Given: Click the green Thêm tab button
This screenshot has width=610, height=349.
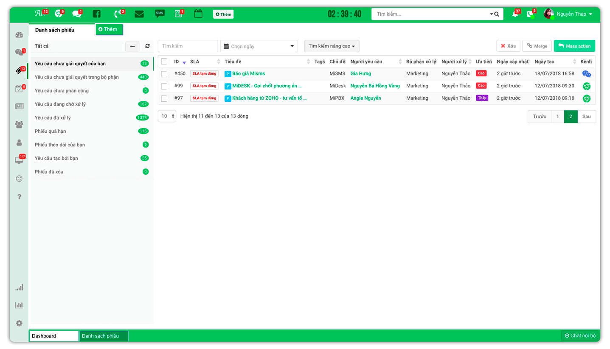Looking at the screenshot, I should (x=109, y=29).
